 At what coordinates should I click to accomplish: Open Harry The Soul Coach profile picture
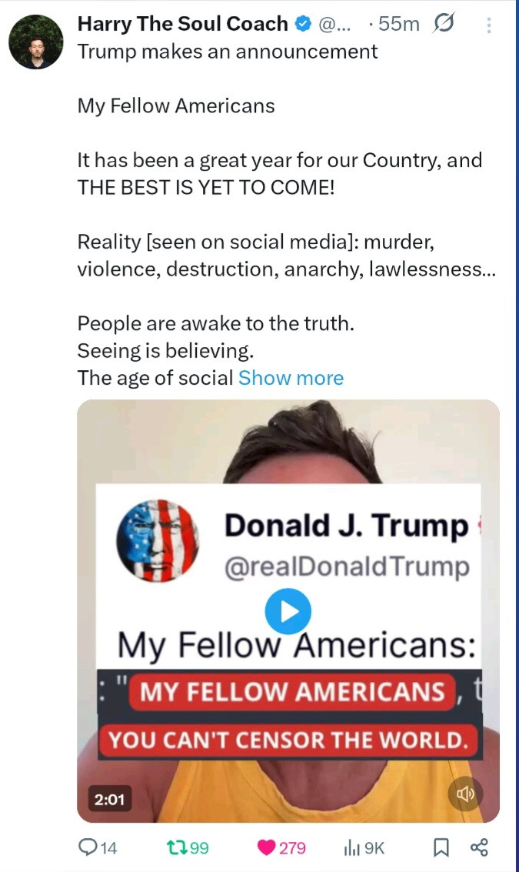click(36, 42)
